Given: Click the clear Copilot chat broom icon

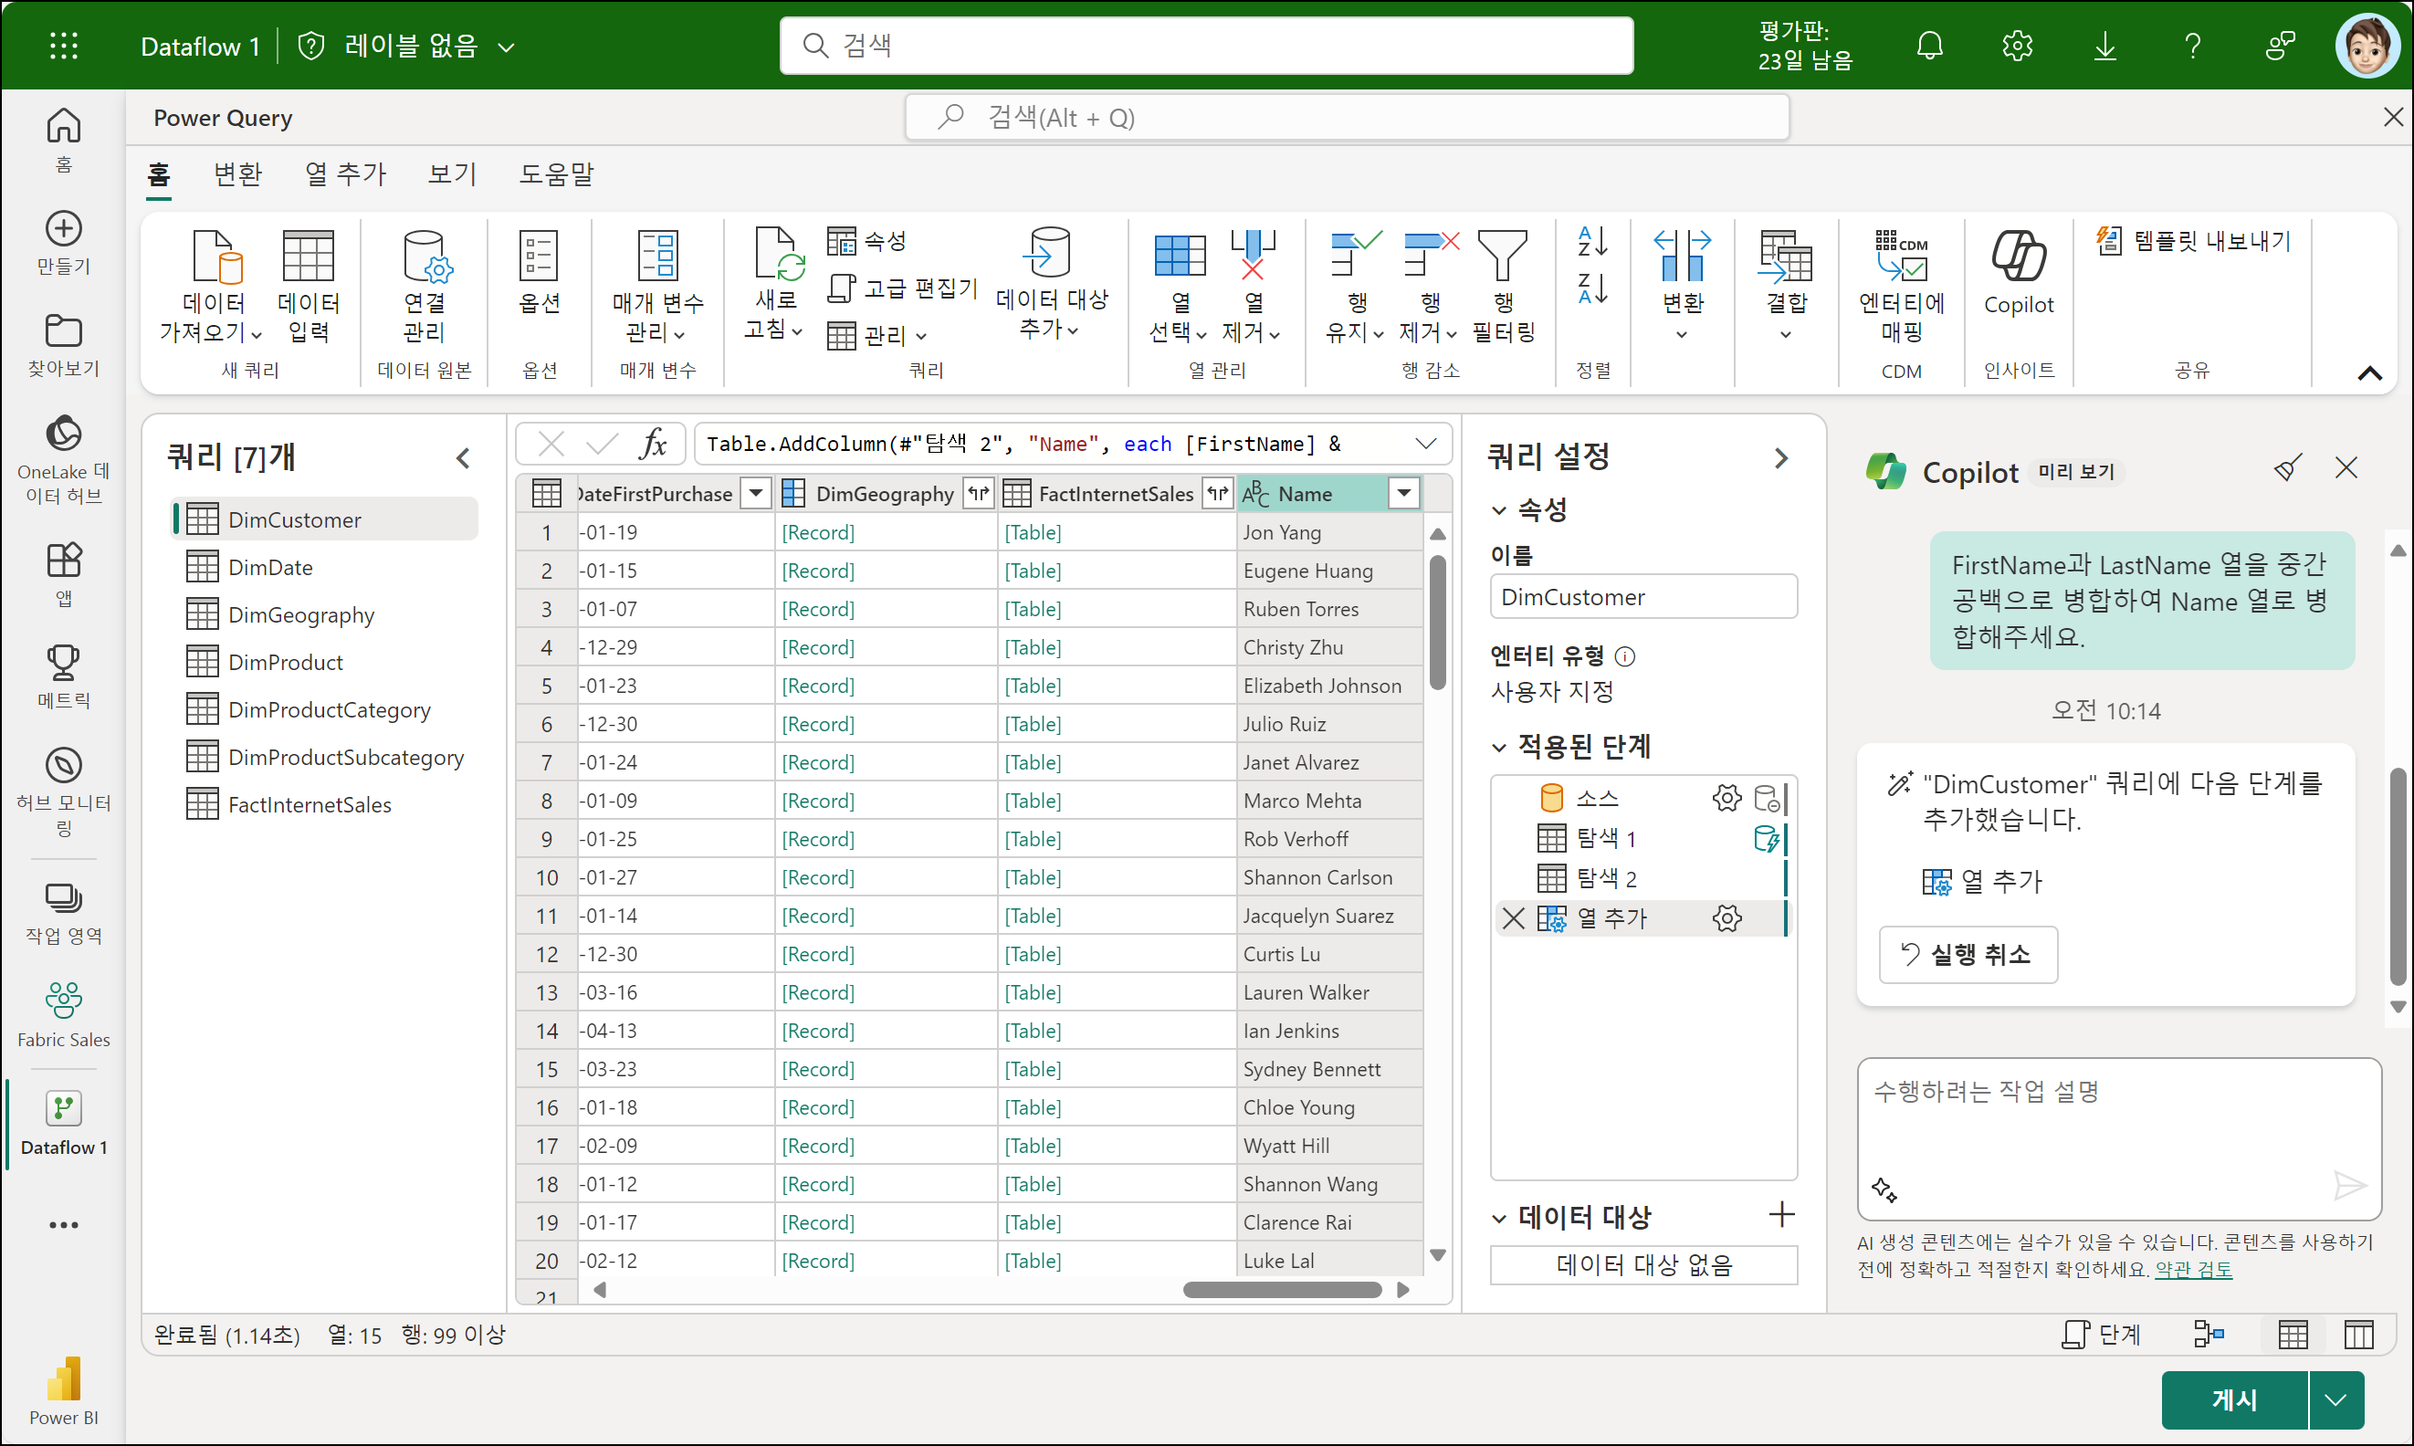Looking at the screenshot, I should (x=2287, y=468).
